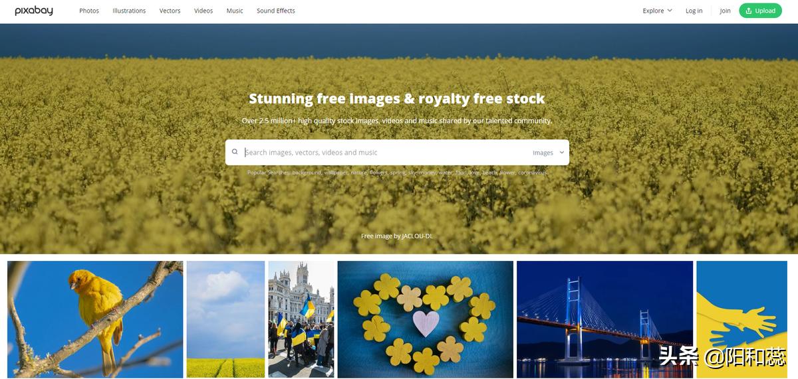
Task: Select the Music menu item
Action: click(235, 11)
